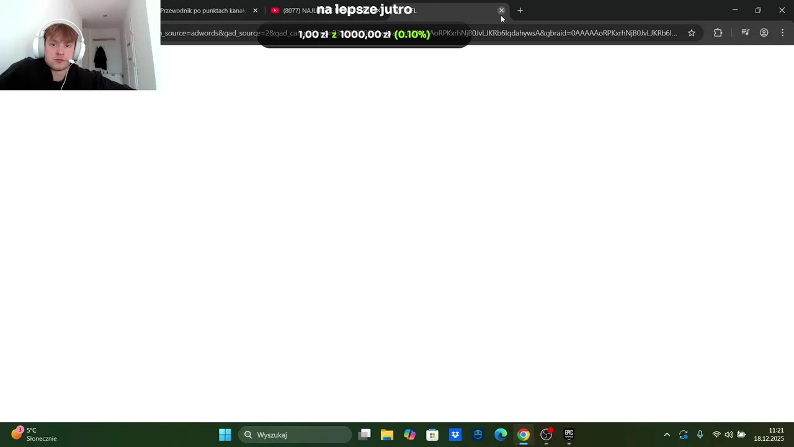Close the Przewodnik po punktach tab
794x447 pixels.
(255, 11)
